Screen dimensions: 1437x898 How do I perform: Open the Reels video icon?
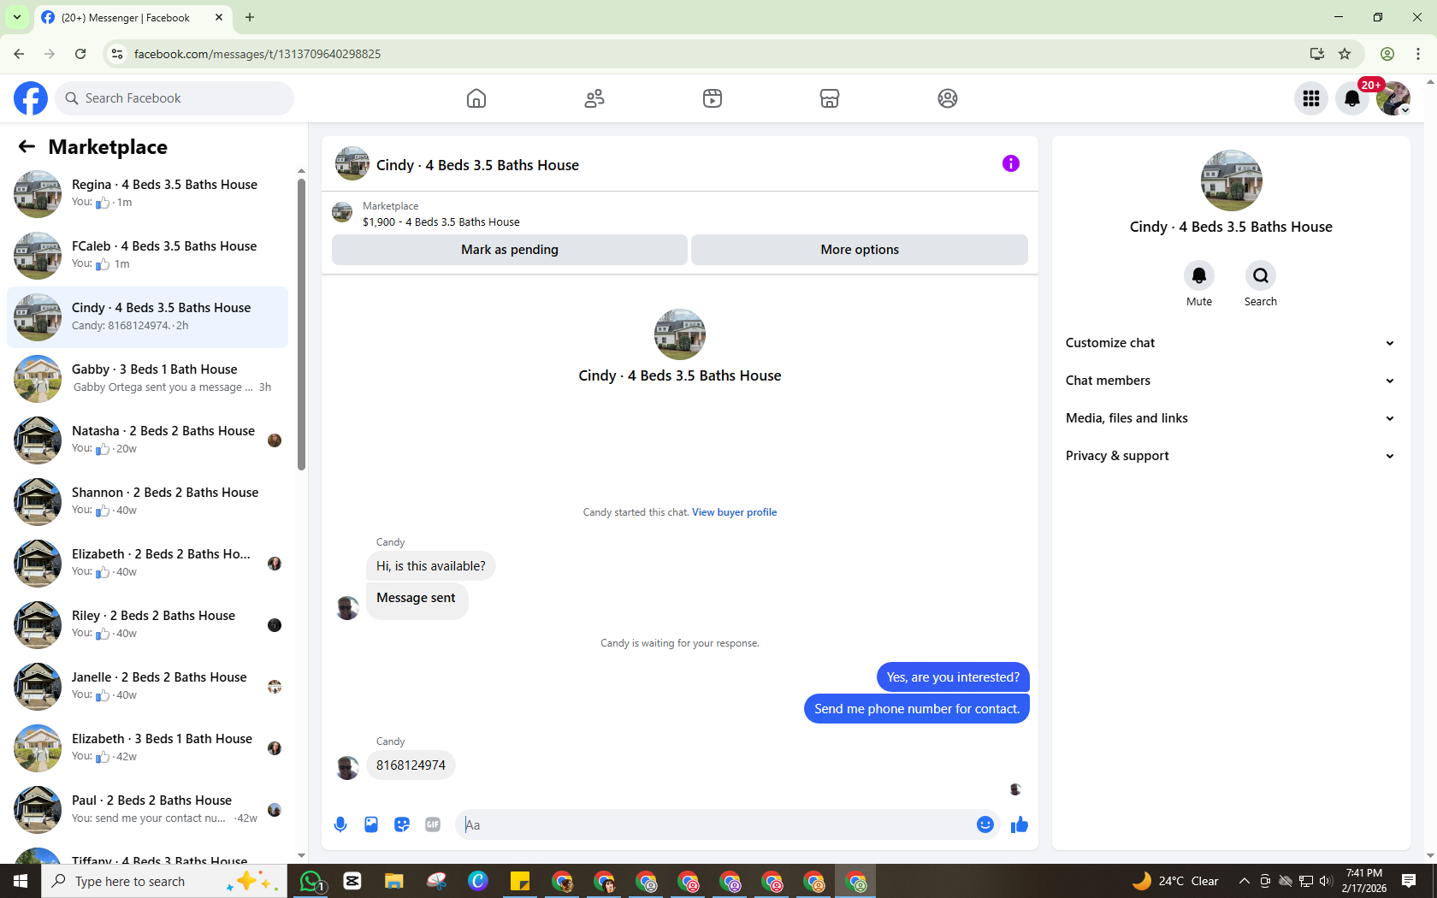(x=713, y=98)
